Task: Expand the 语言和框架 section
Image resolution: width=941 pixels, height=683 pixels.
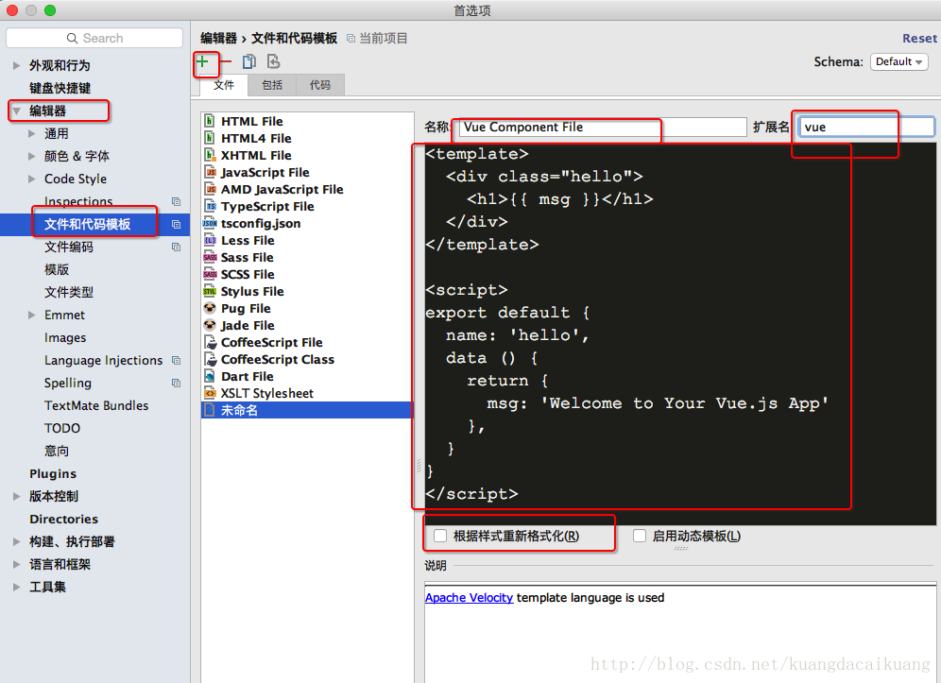Action: tap(17, 564)
